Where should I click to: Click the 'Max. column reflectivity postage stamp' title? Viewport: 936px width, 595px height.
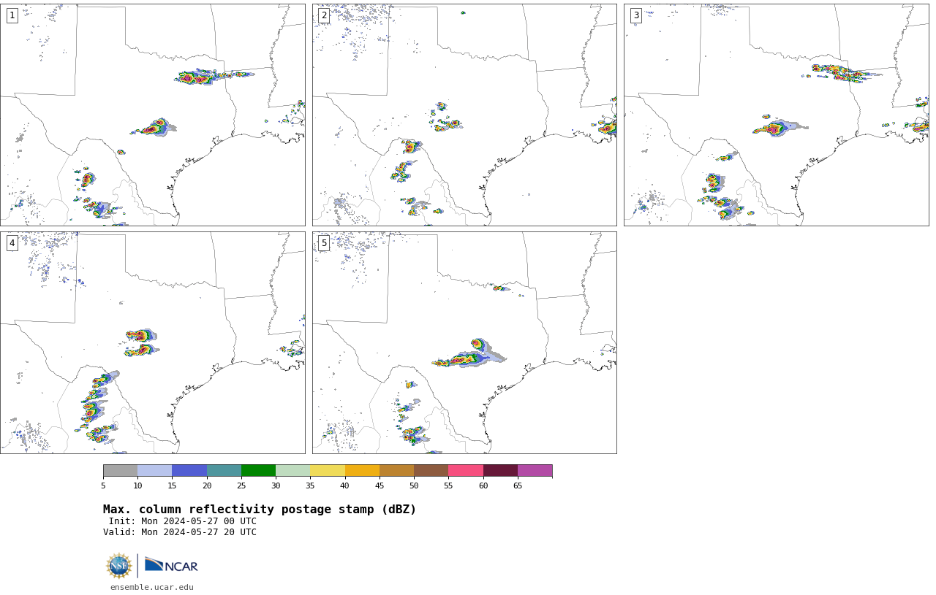click(x=260, y=510)
